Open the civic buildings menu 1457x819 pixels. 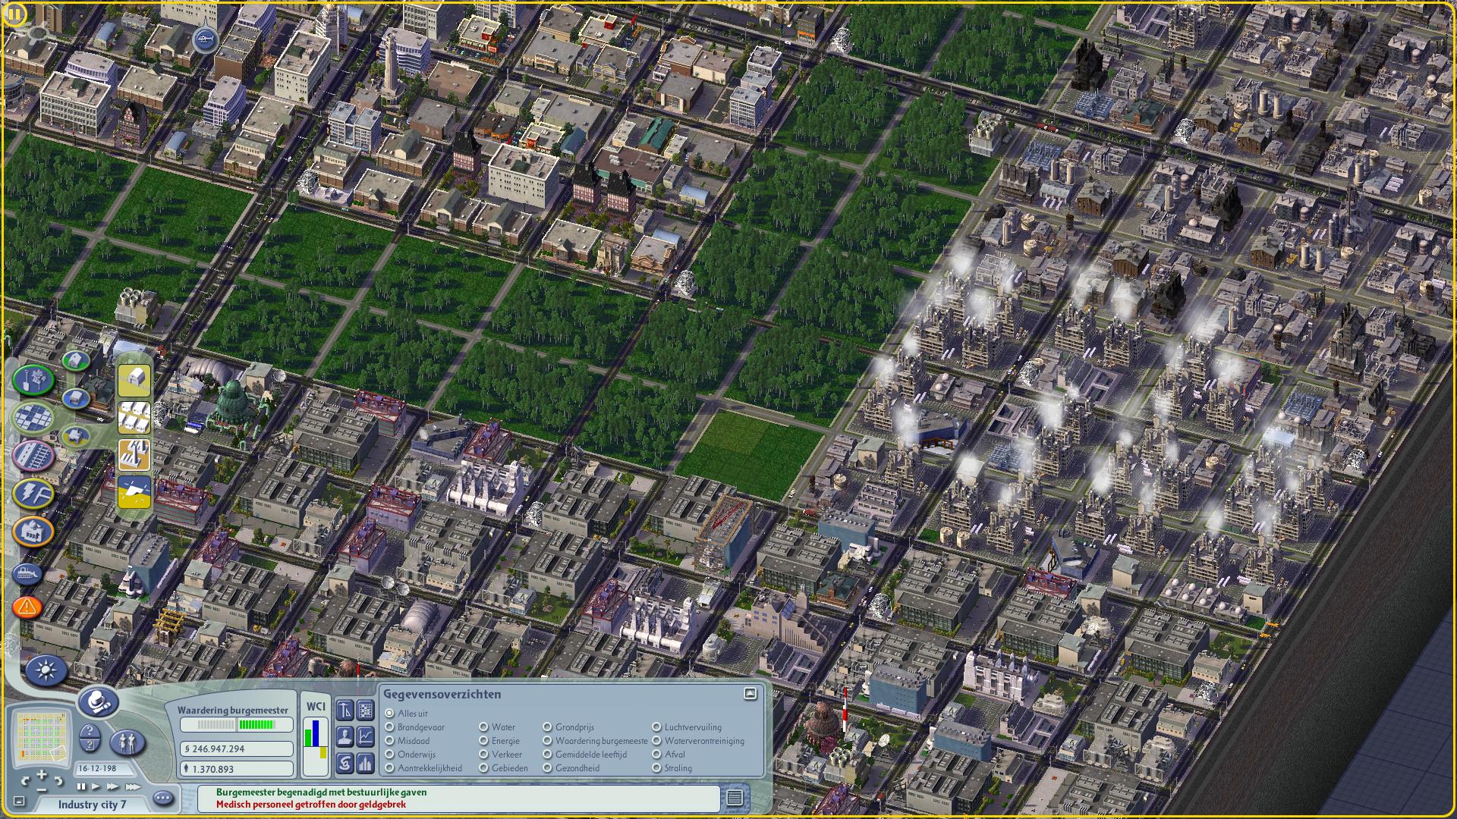[33, 532]
